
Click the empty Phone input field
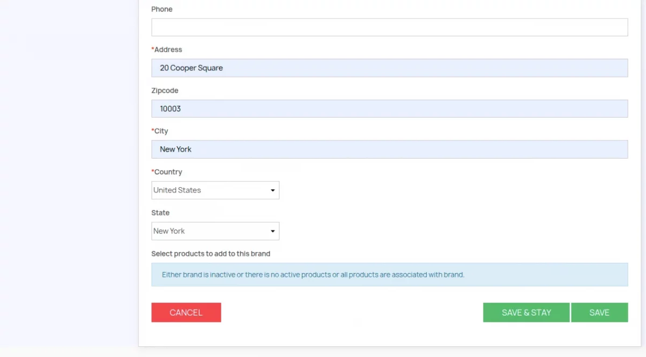point(389,27)
